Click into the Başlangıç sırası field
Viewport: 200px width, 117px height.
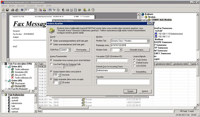click(x=130, y=45)
